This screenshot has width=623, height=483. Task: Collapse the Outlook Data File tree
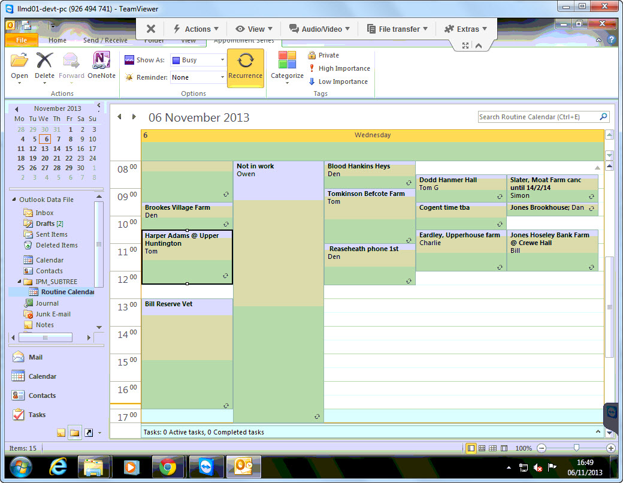13,200
